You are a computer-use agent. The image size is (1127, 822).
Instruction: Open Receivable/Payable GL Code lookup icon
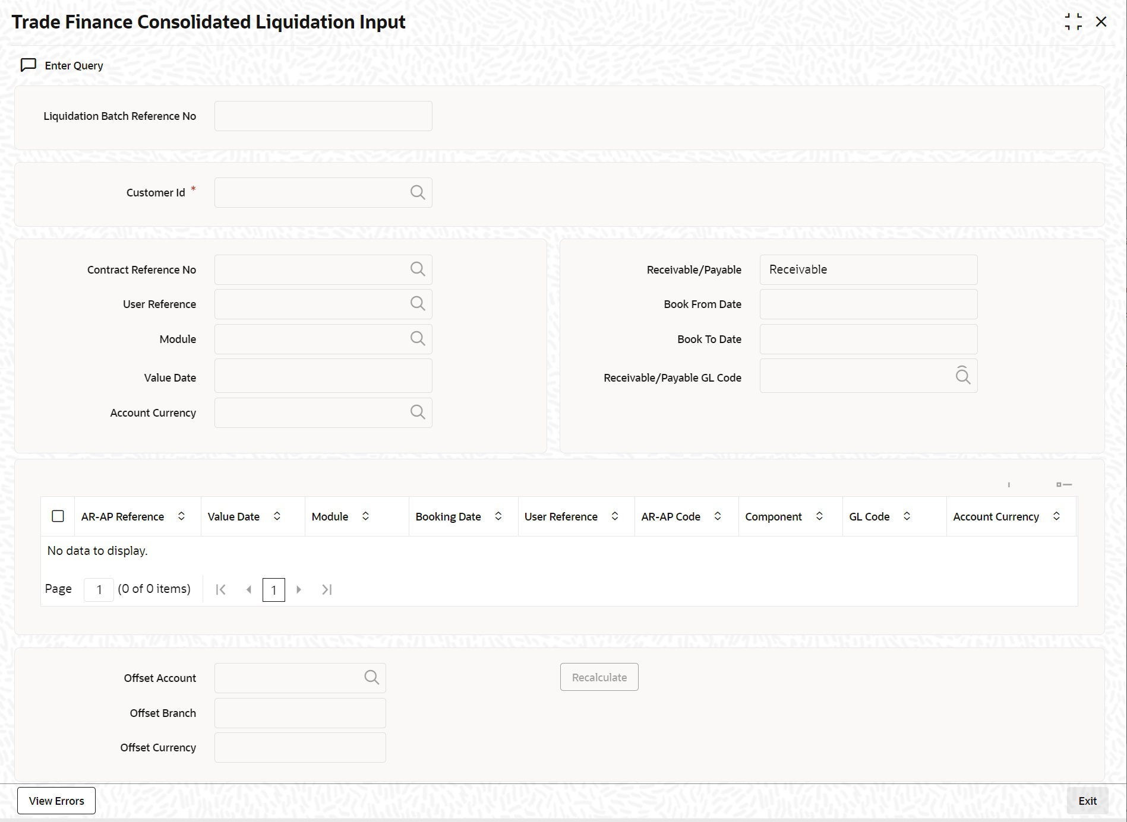tap(962, 376)
